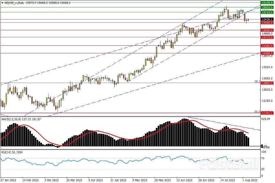Click the 15000.0 red price label

coord(267,30)
